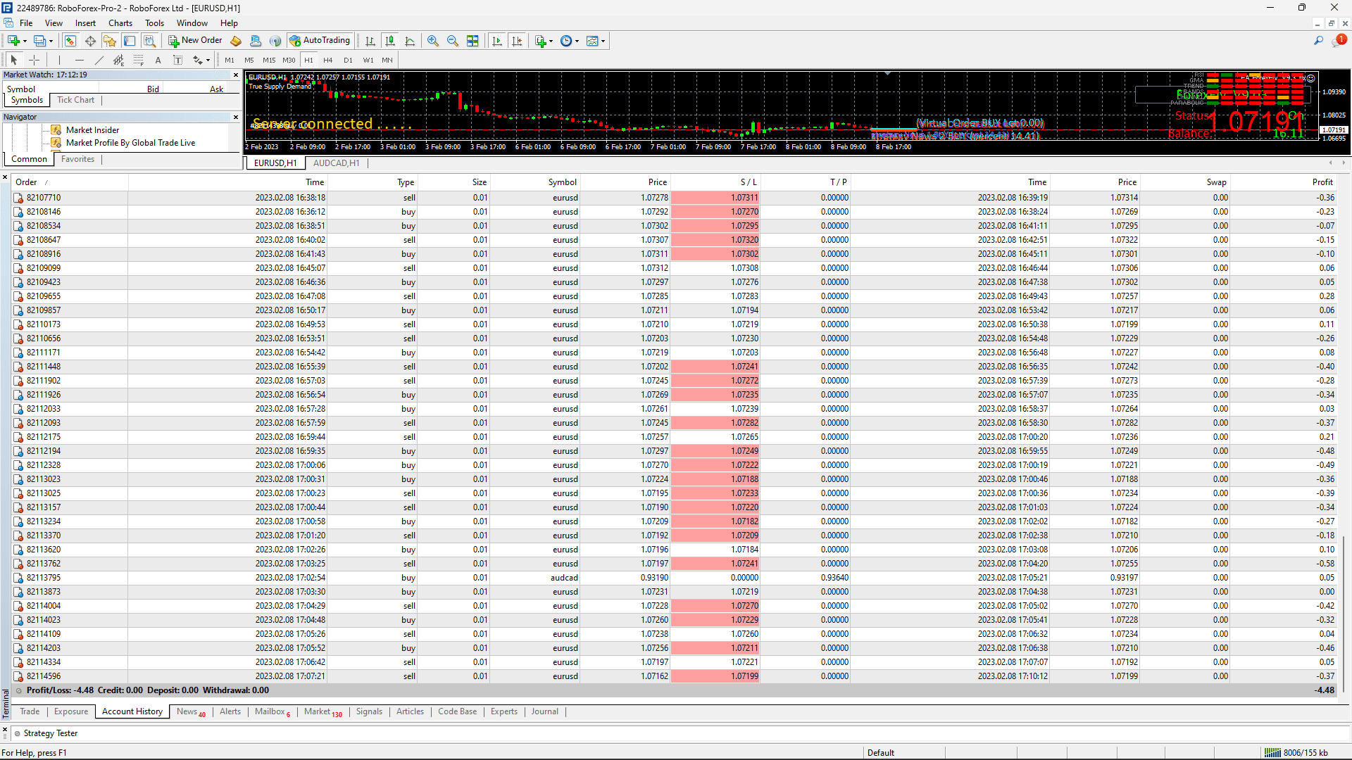Toggle the H4 timeframe button

(328, 61)
